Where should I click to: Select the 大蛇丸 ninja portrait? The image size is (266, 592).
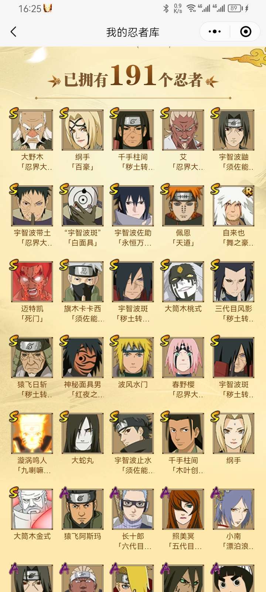coord(82,433)
